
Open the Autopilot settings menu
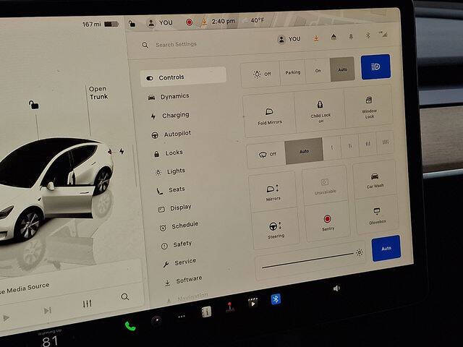pyautogui.click(x=171, y=134)
